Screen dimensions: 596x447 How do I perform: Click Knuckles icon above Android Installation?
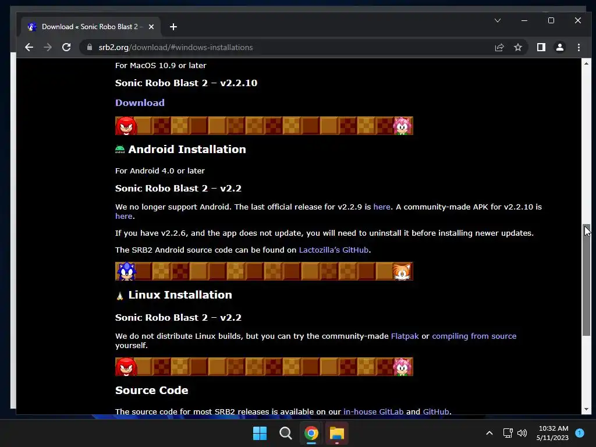pyautogui.click(x=126, y=126)
